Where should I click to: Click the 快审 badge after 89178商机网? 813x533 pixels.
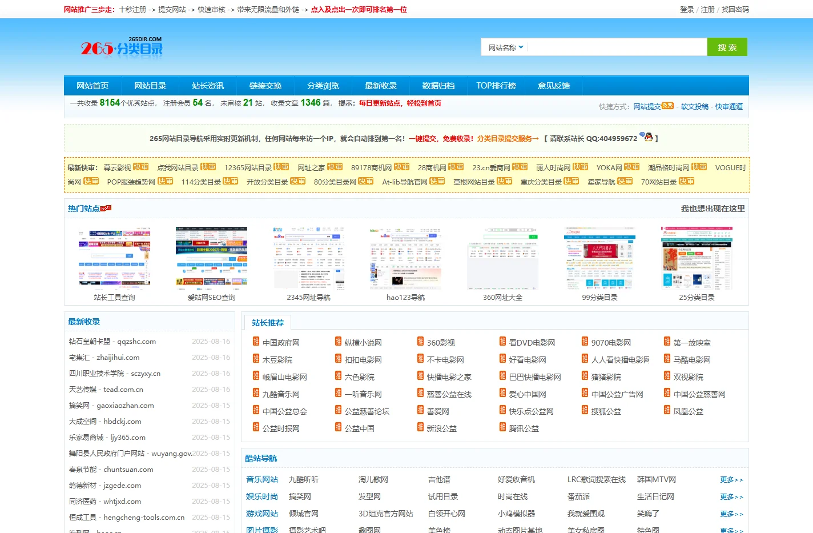point(402,167)
